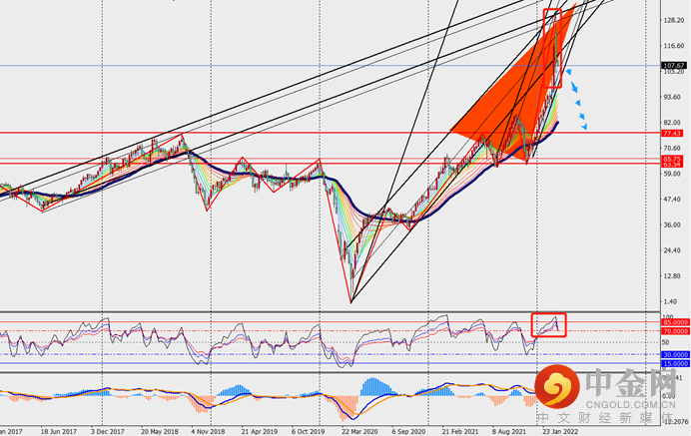Screen dimensions: 691x436
Task: Select the 22 Mar 2020 date label
Action: coord(359,432)
